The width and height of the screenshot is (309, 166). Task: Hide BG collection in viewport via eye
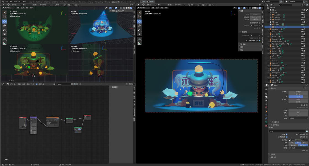(x=302, y=10)
